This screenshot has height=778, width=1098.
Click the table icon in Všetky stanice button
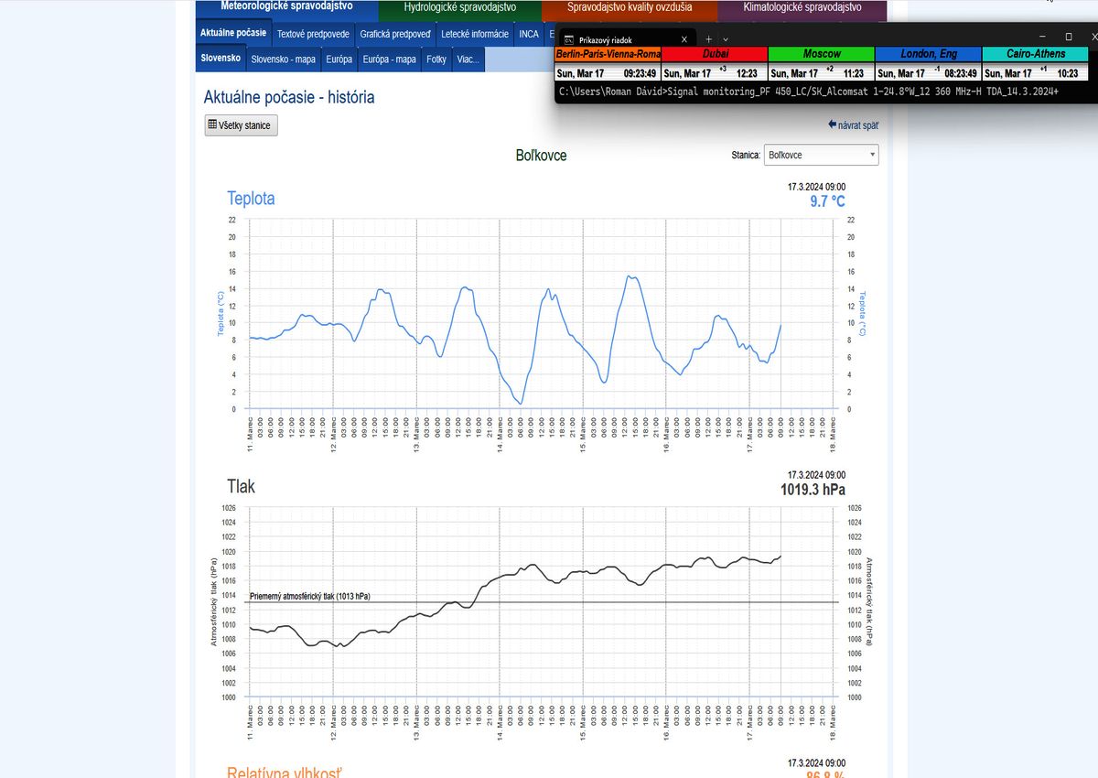pyautogui.click(x=212, y=125)
